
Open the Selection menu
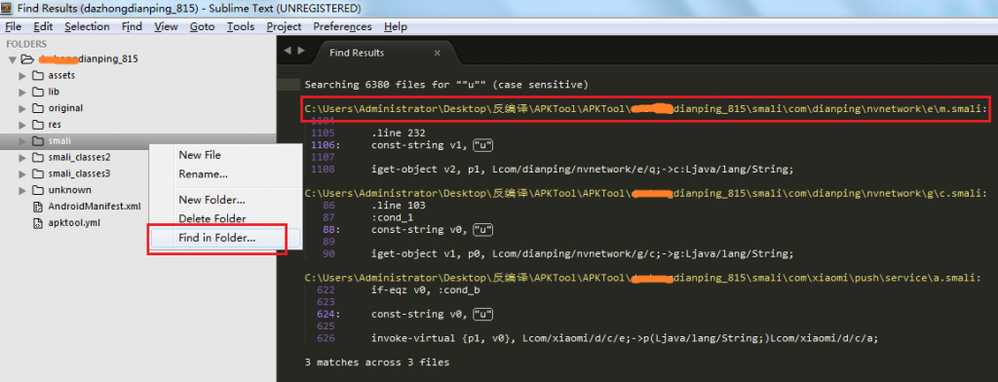point(87,26)
